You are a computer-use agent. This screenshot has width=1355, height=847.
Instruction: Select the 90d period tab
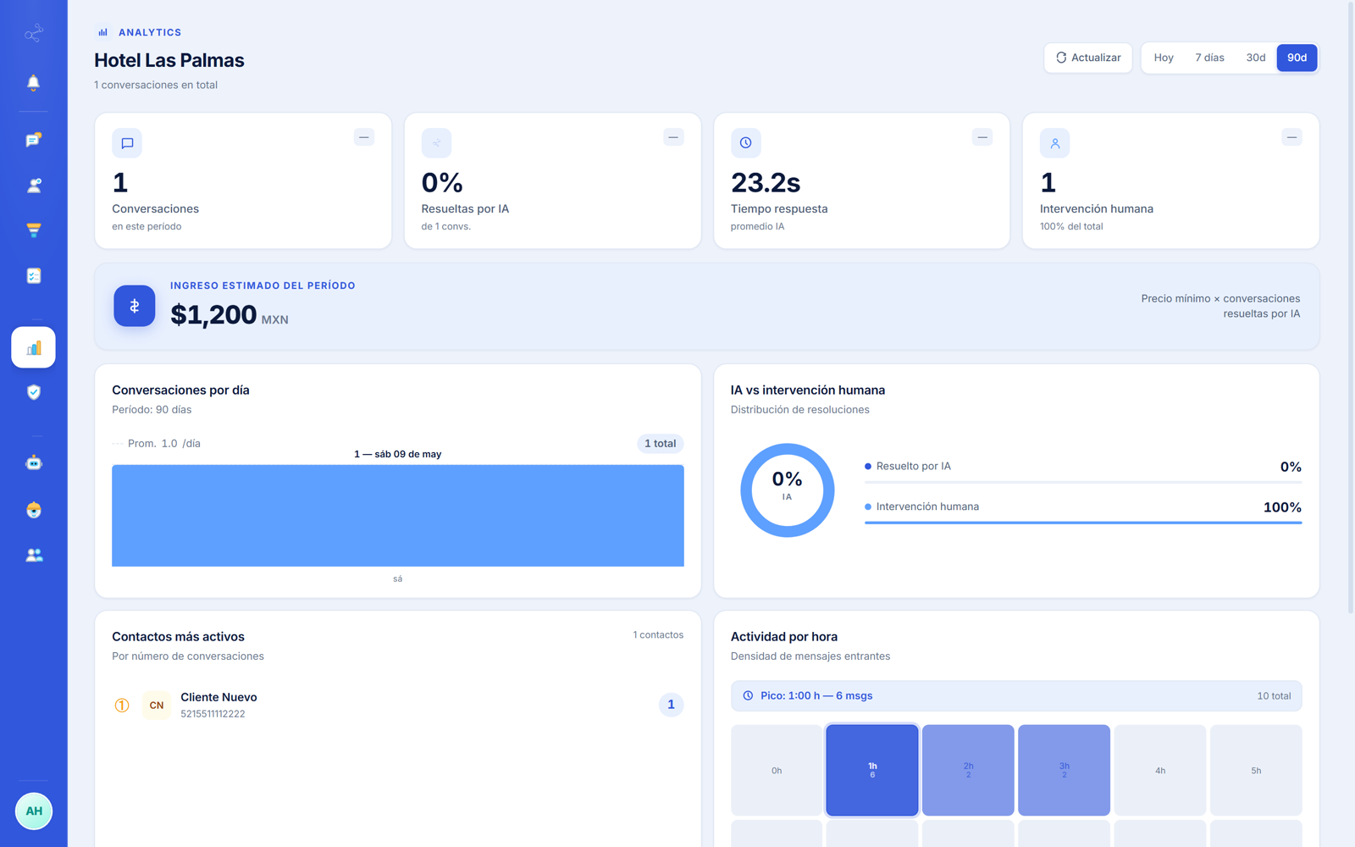coord(1297,58)
